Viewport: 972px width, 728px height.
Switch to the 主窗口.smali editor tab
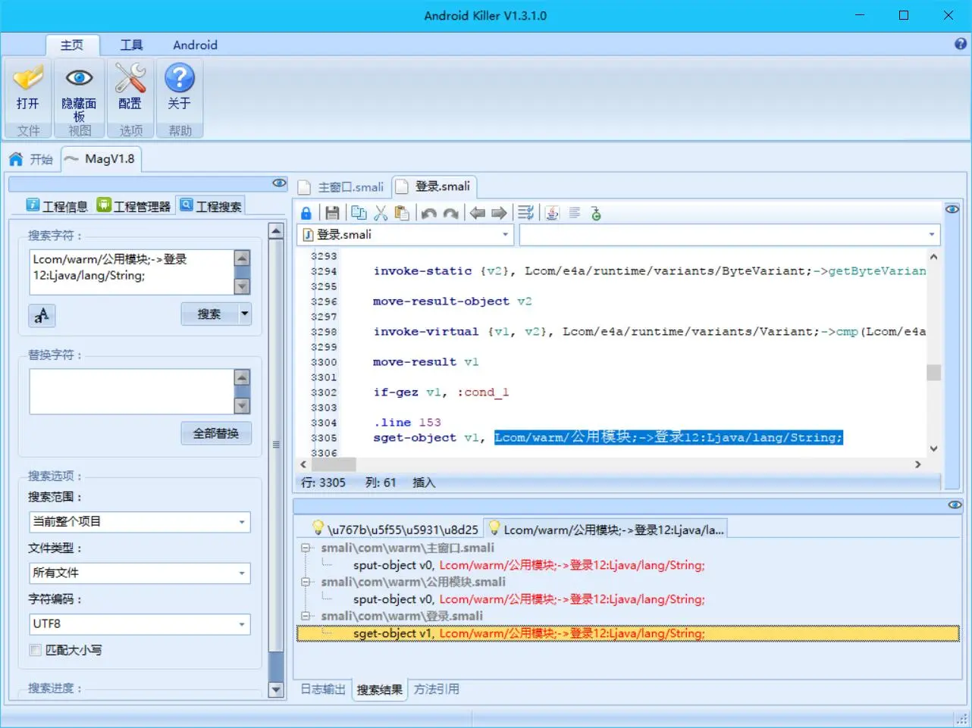(x=342, y=187)
